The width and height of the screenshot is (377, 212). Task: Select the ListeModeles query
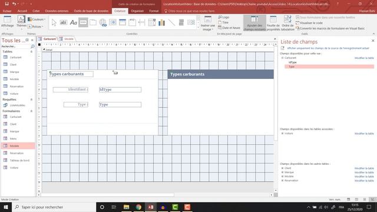(x=17, y=105)
